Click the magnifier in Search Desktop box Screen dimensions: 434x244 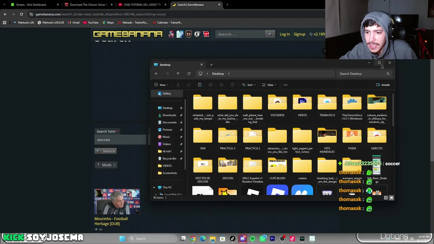(x=388, y=74)
